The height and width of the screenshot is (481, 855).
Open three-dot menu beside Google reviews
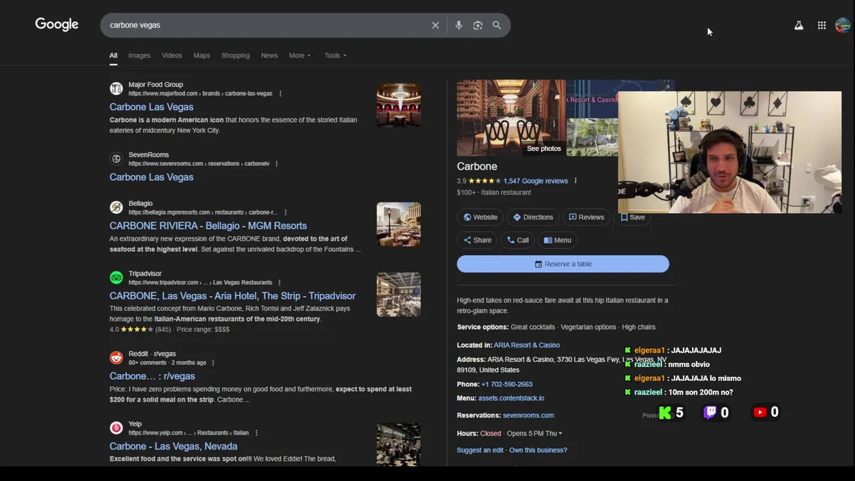coord(575,181)
